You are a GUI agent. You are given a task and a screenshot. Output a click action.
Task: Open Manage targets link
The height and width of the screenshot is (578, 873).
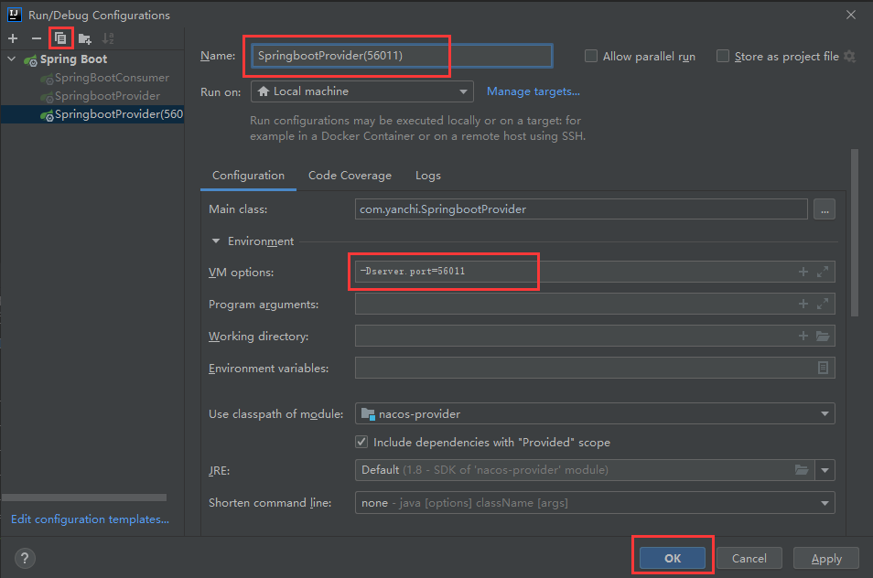[x=533, y=91]
